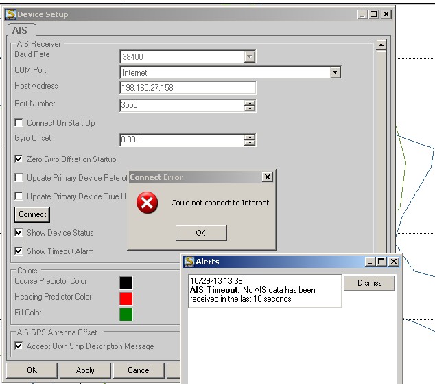
Task: Maximize the Device Setup window
Action: click(x=374, y=14)
